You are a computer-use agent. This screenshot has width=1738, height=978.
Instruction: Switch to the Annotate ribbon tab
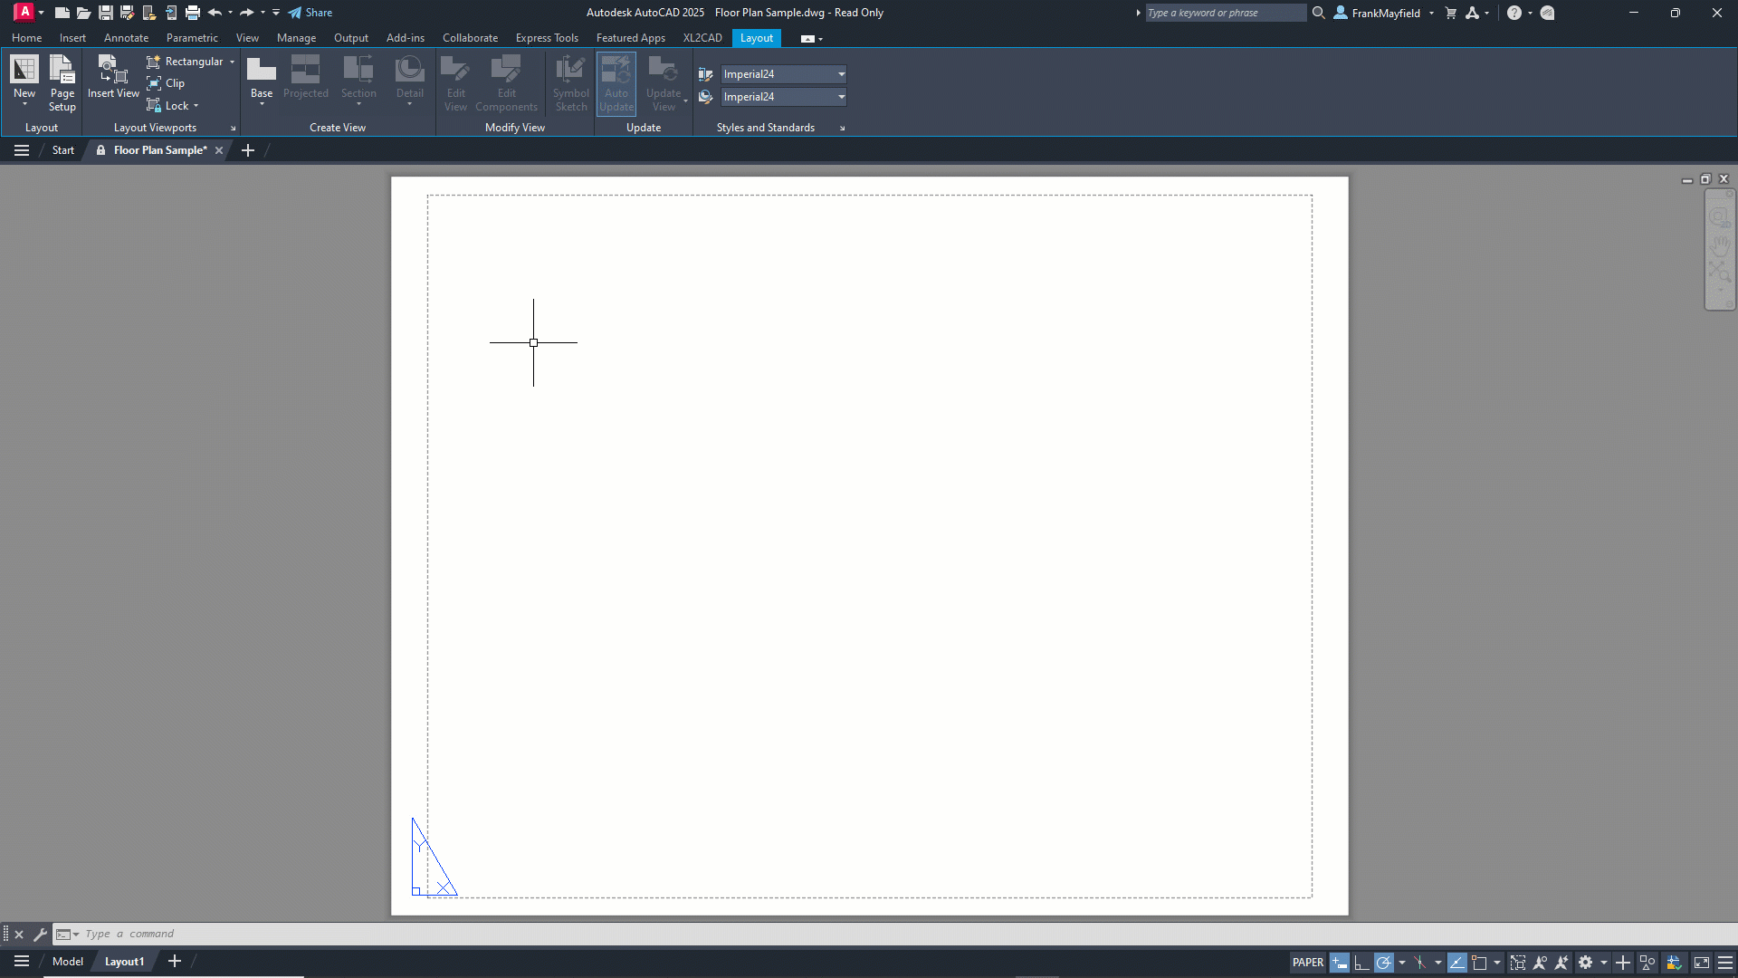[126, 38]
